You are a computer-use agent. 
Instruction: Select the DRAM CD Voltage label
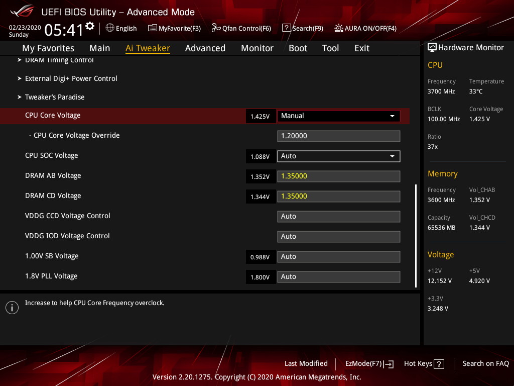[x=53, y=196]
